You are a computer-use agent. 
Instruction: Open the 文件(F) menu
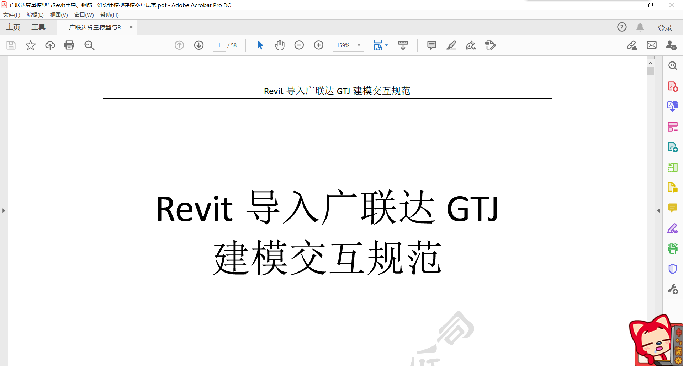point(12,15)
